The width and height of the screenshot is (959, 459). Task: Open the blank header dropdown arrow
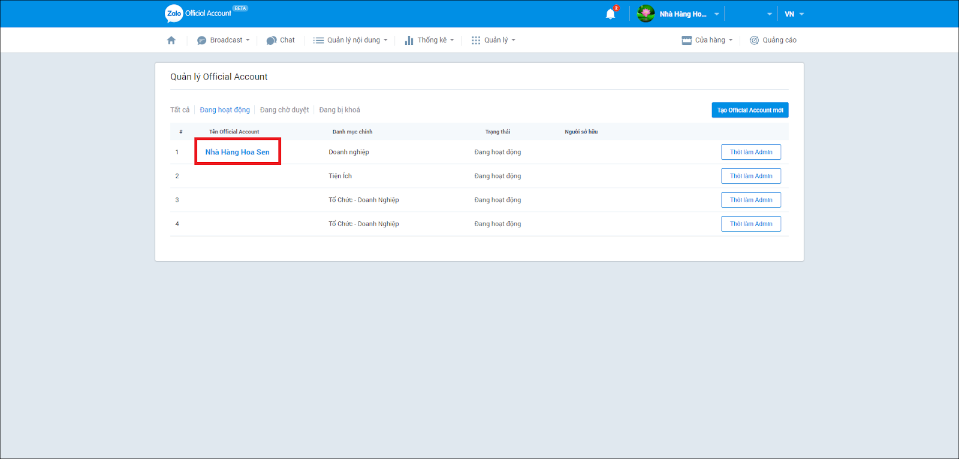point(770,14)
